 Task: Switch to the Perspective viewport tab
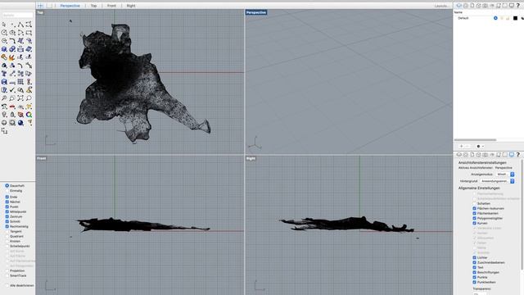70,6
